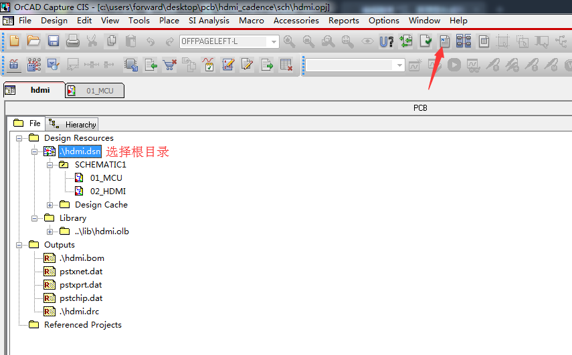This screenshot has height=355, width=572.
Task: Select the 02_HDMI schematic page
Action: (x=108, y=192)
